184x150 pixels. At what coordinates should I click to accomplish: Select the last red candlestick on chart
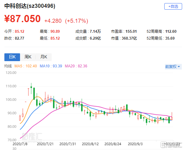coord(172,116)
